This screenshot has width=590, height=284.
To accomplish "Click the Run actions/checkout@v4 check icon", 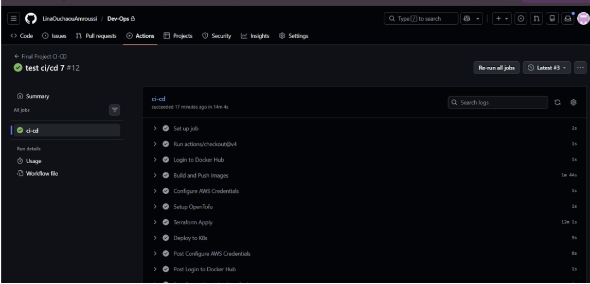I will pos(166,144).
